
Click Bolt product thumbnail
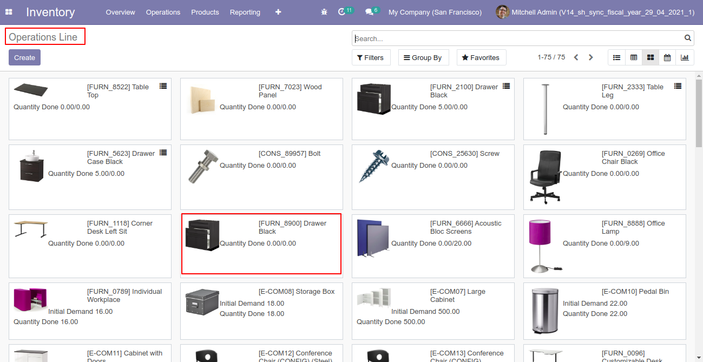click(202, 167)
